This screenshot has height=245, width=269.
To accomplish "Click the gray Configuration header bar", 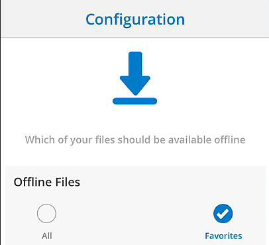I will click(x=135, y=19).
